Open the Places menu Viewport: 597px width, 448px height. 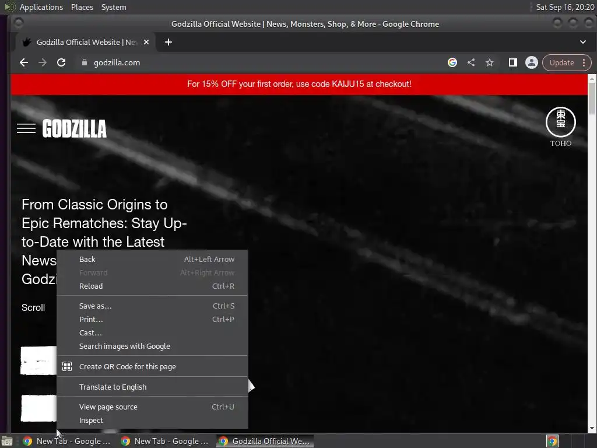(82, 7)
